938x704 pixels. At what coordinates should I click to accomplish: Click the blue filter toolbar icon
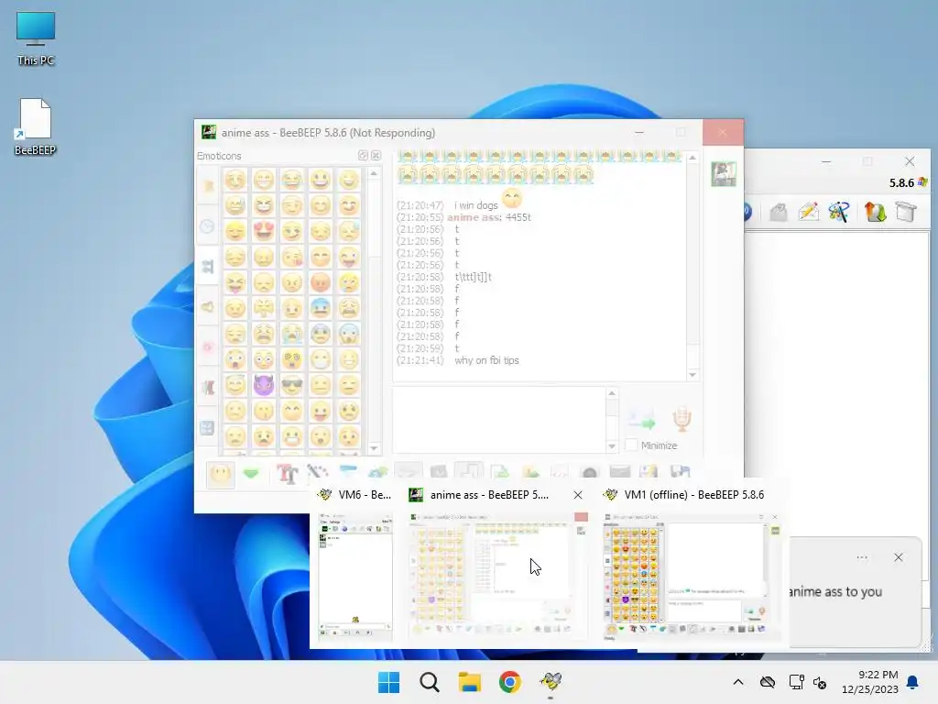point(348,471)
